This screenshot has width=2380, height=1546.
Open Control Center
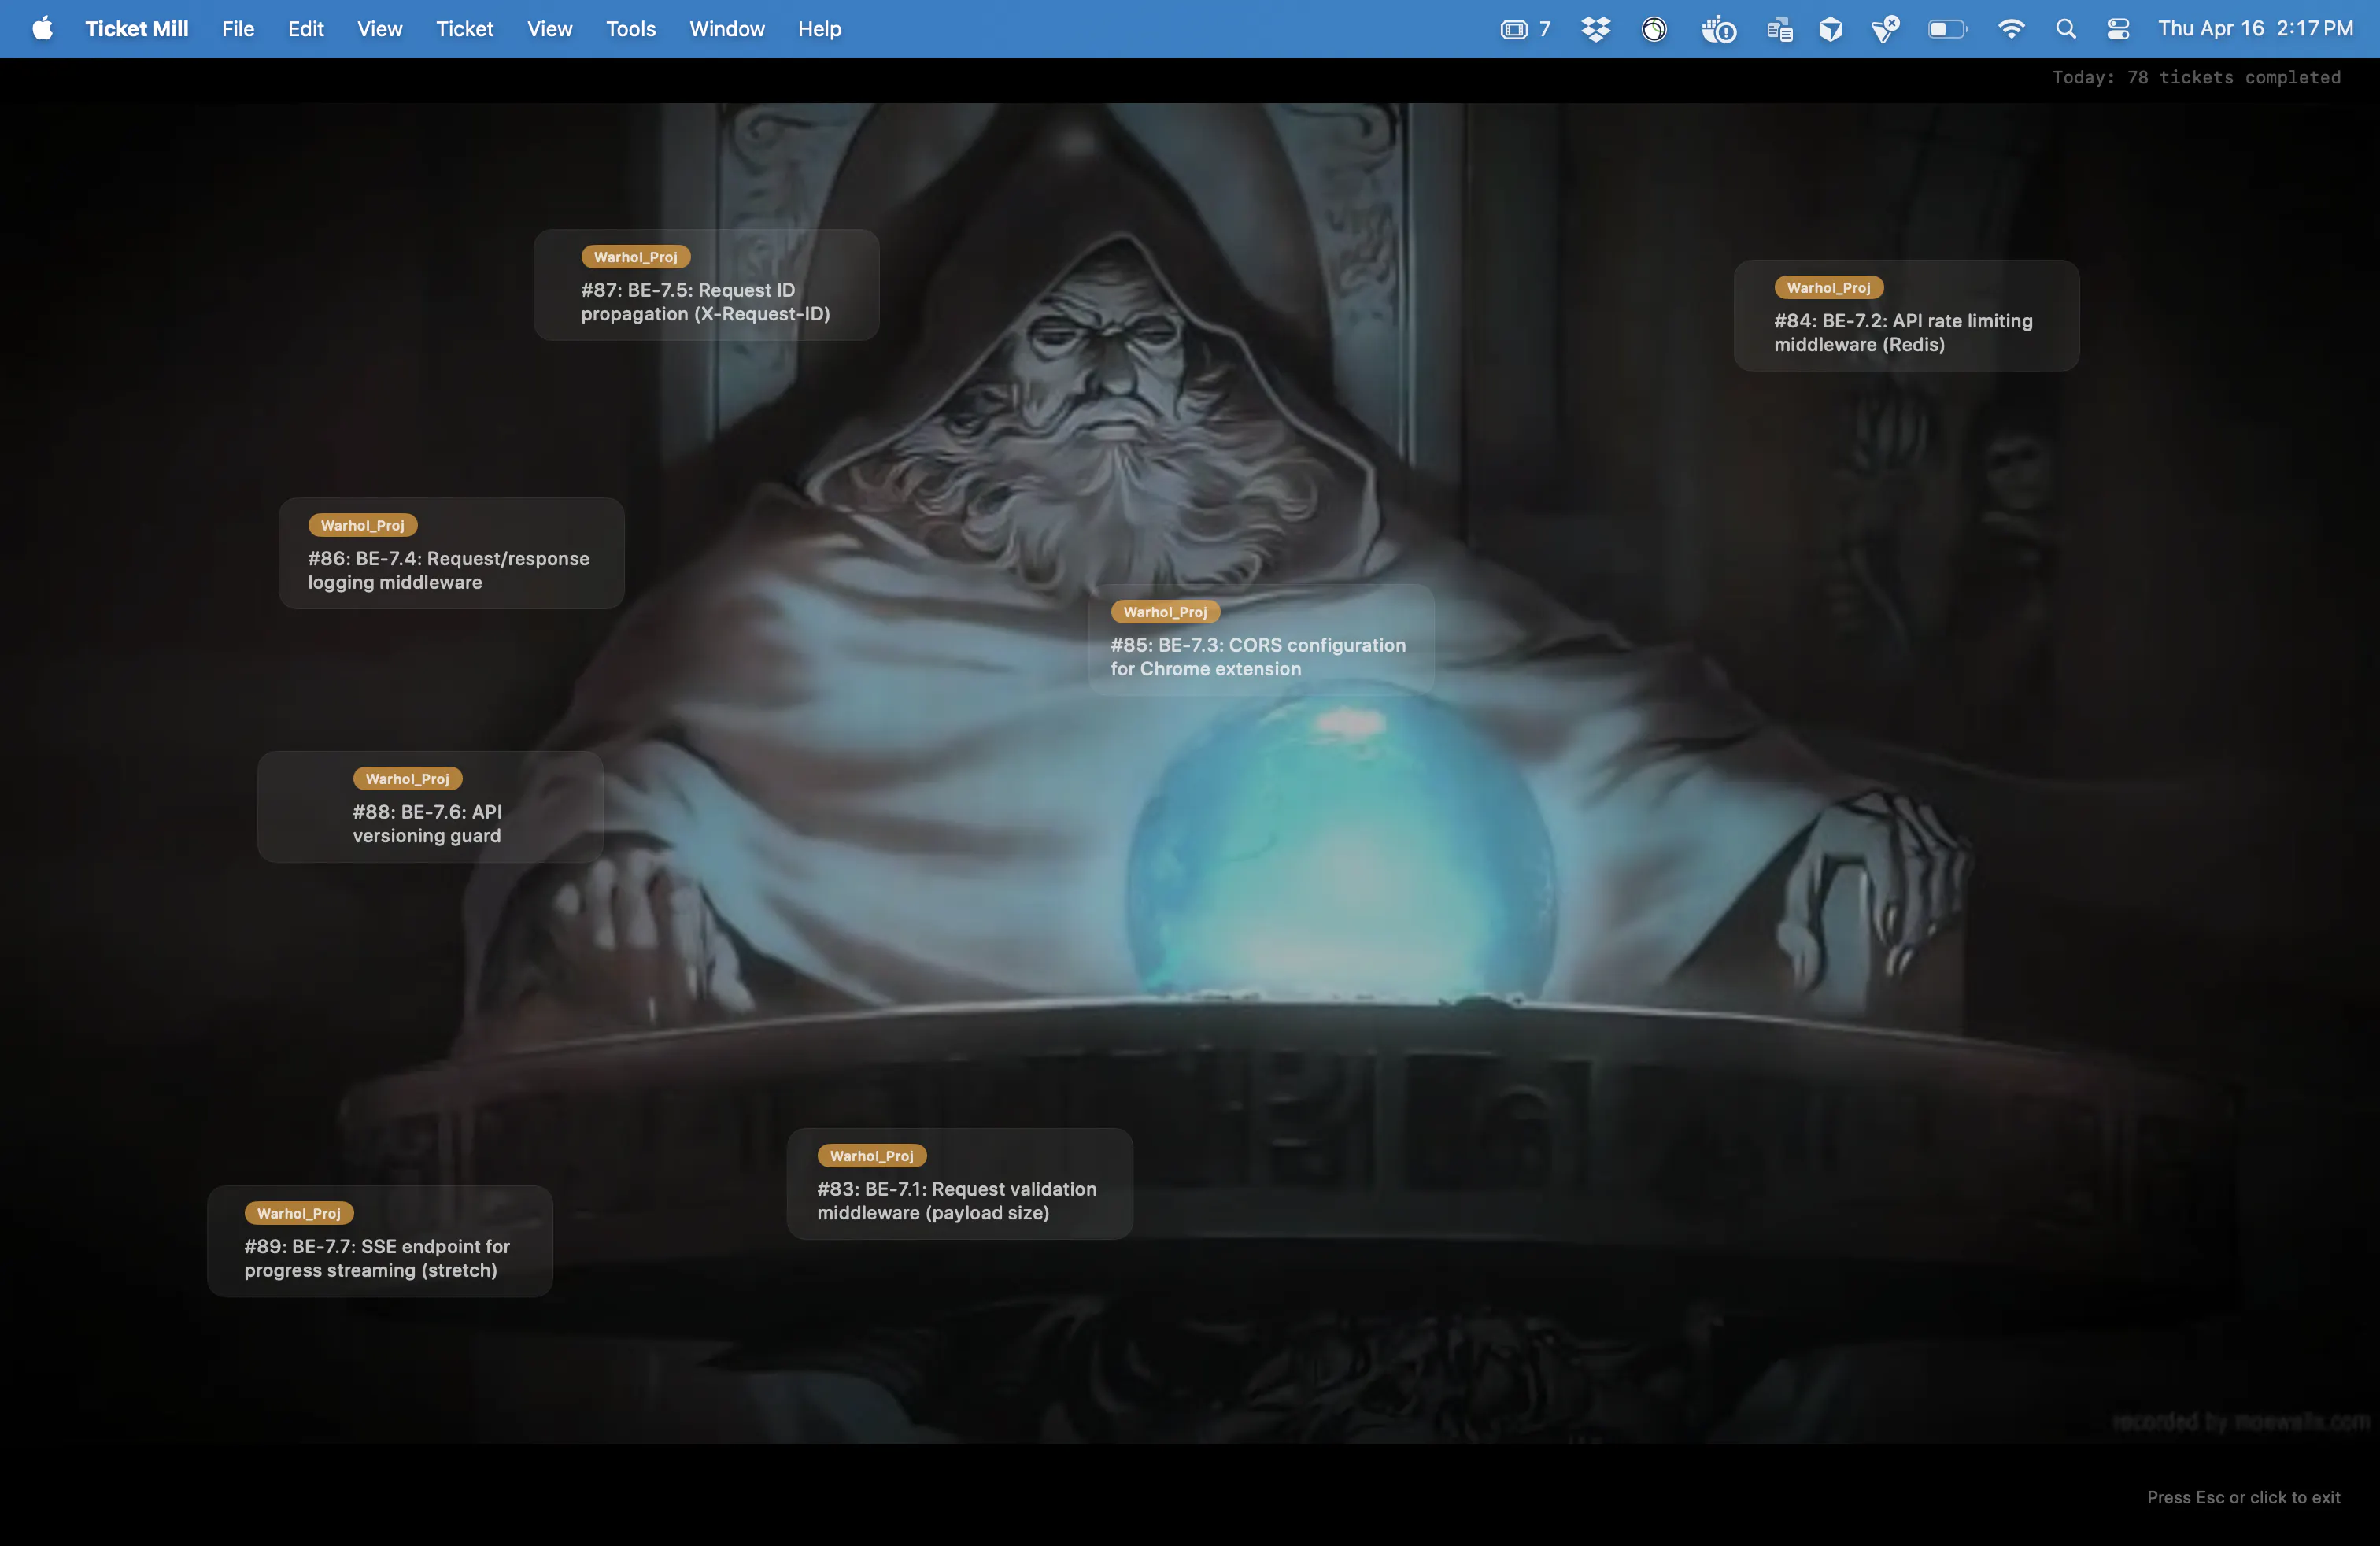[2118, 29]
